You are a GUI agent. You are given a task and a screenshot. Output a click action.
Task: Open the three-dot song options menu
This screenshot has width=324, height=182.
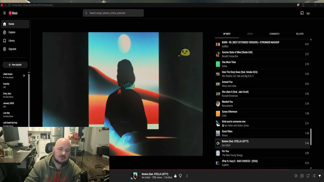click(187, 176)
